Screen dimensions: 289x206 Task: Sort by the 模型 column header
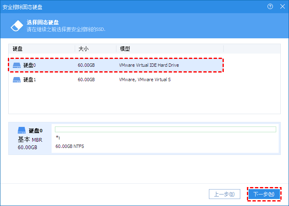[125, 49]
